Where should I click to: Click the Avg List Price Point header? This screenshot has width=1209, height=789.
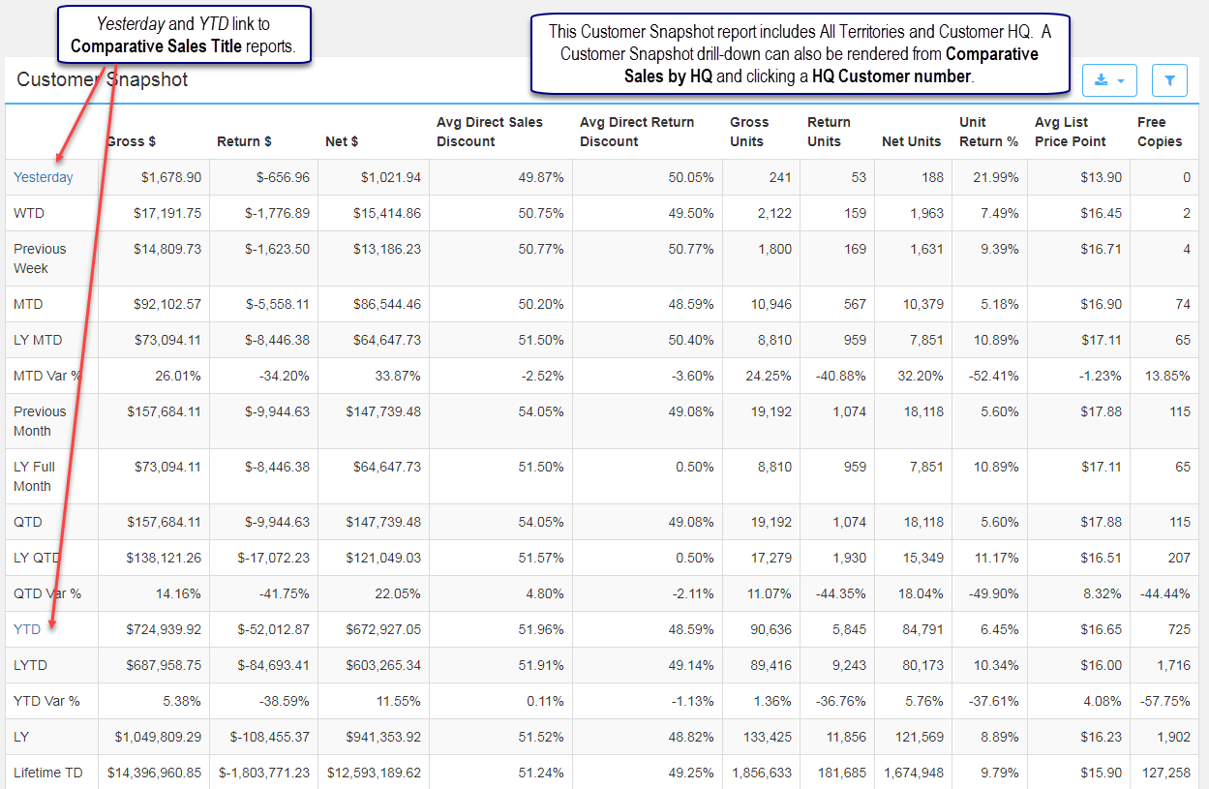coord(1070,132)
